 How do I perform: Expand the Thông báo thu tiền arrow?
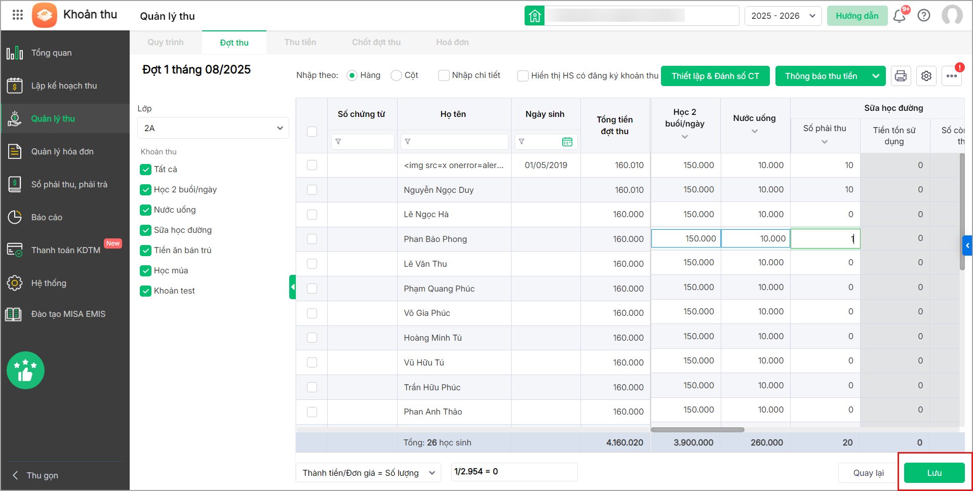[876, 76]
